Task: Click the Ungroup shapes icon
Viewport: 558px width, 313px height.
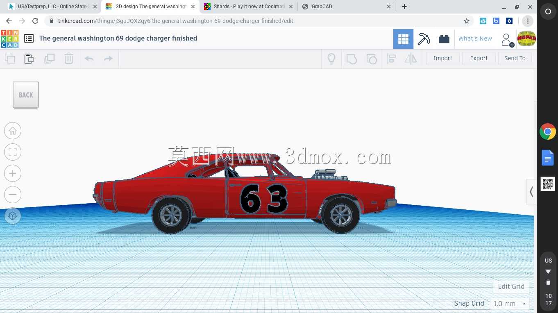Action: [x=371, y=59]
